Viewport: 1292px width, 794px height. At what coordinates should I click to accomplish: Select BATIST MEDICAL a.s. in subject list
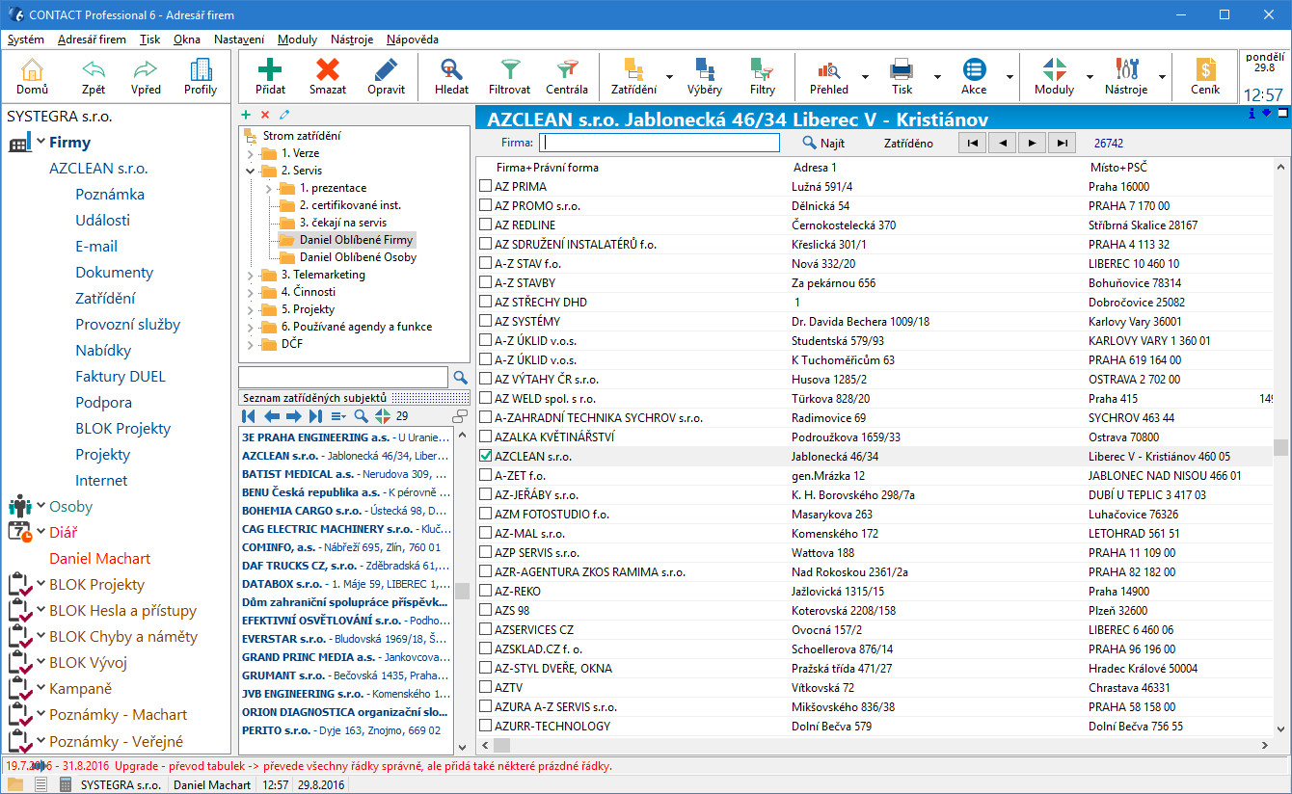(346, 474)
